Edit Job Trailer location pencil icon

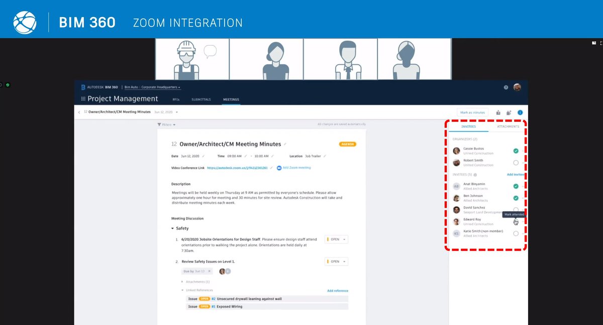click(325, 156)
